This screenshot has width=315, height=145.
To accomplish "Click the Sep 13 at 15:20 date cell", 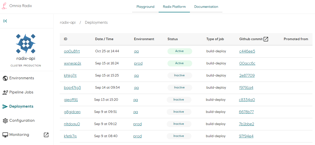I will tap(106, 100).
